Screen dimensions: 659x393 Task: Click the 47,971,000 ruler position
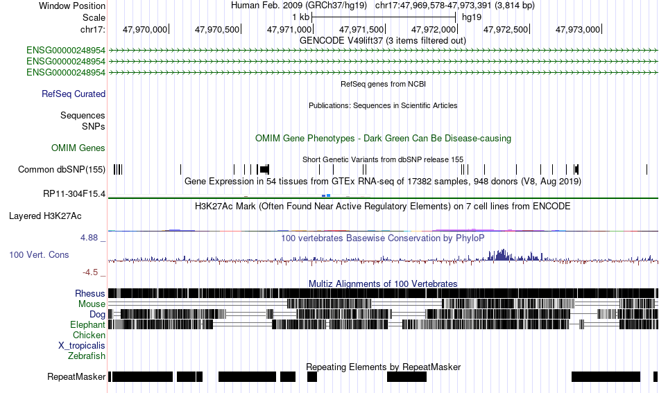coord(289,29)
